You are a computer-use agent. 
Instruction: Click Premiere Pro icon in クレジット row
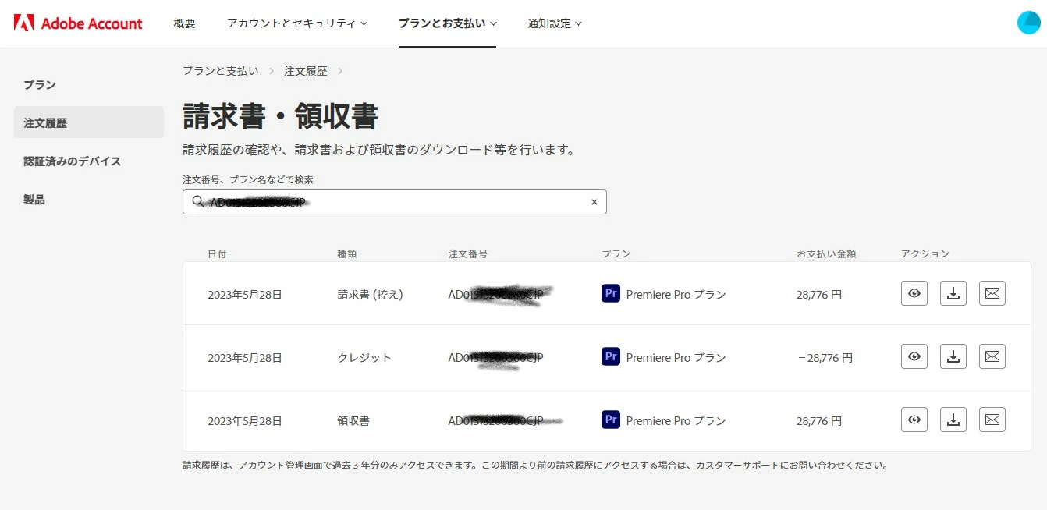coord(611,356)
